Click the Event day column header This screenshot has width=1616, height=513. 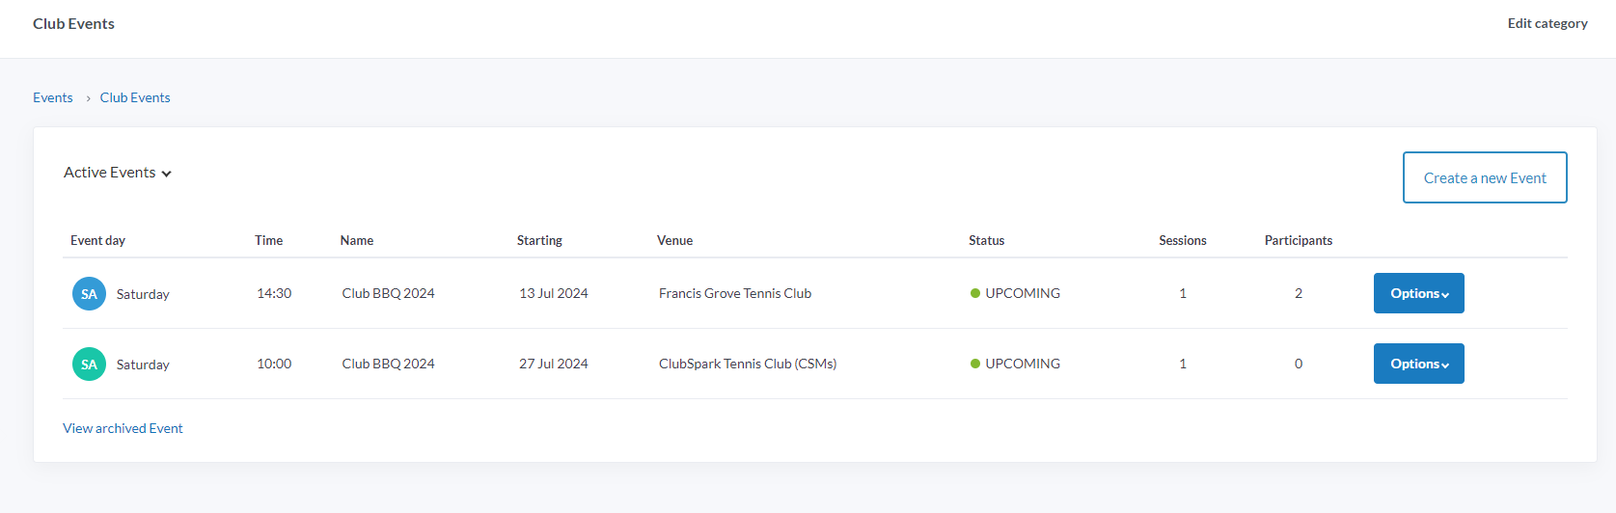point(97,240)
